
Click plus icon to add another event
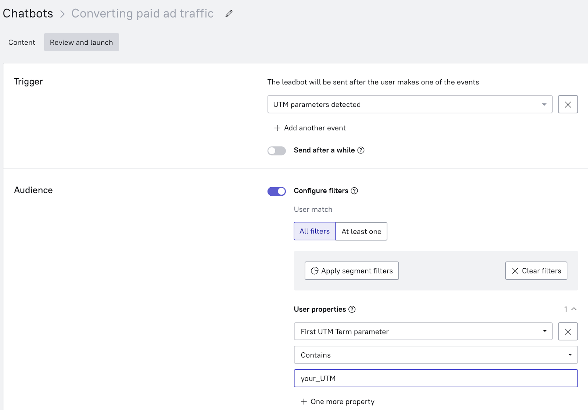click(277, 128)
